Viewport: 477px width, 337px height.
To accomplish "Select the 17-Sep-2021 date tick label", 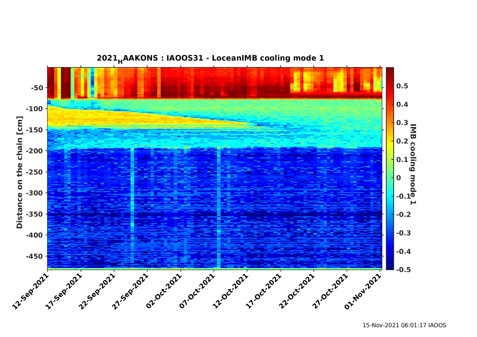I will tap(64, 291).
